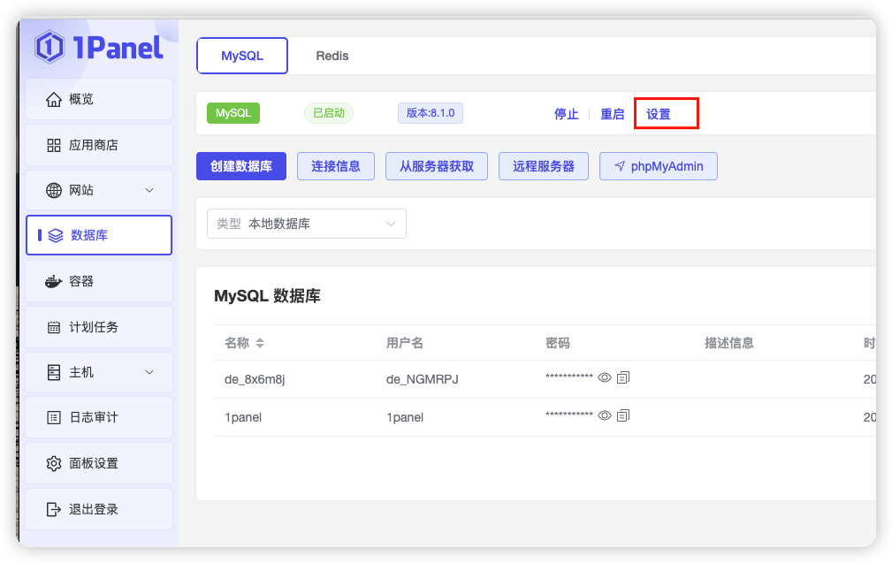Click the 停止 link
Viewport: 892px width, 563px height.
click(566, 114)
